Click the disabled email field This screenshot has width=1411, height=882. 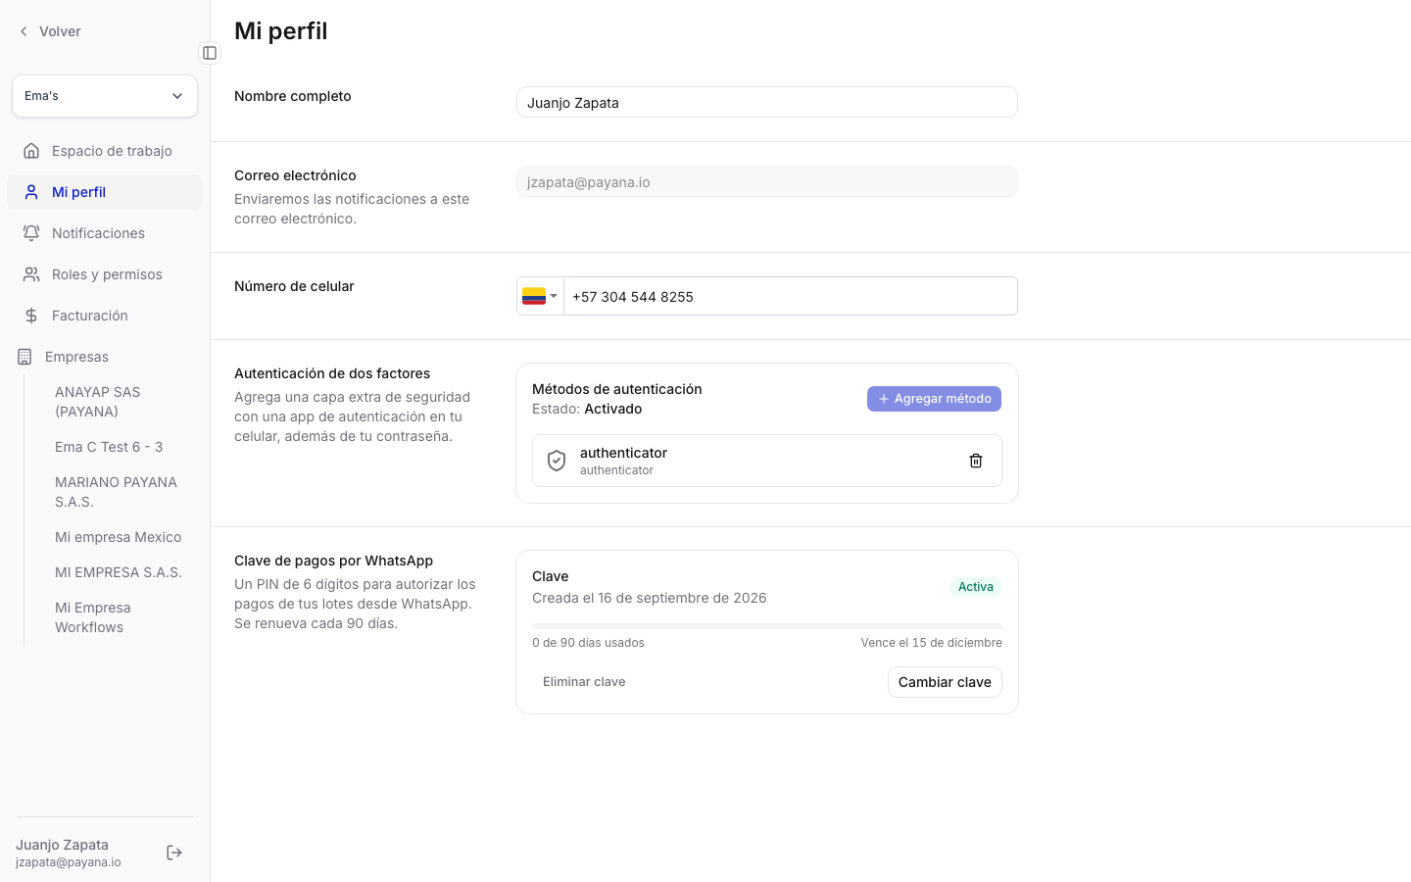(767, 181)
